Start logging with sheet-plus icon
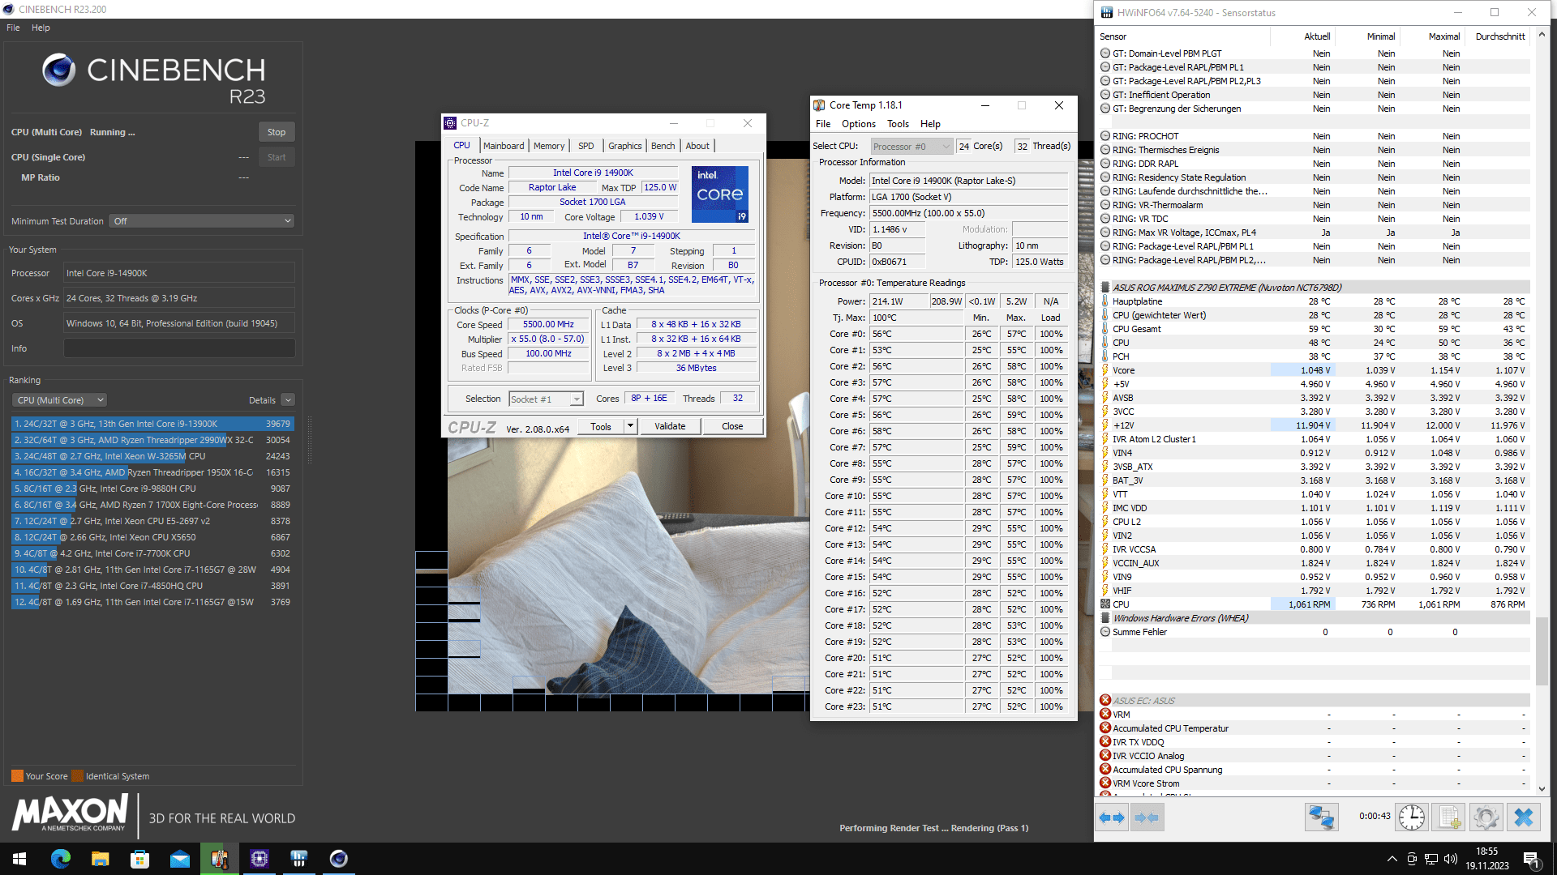The height and width of the screenshot is (875, 1557). click(1449, 817)
